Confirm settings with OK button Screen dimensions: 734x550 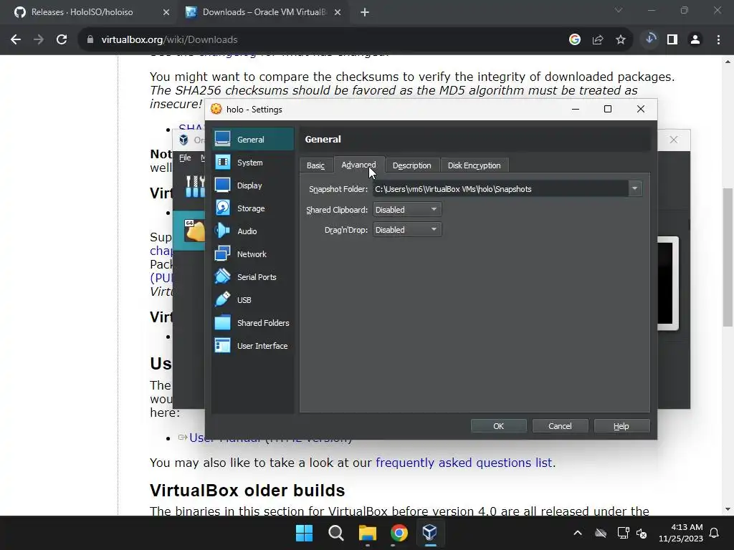coord(499,426)
